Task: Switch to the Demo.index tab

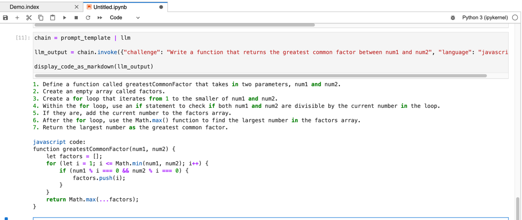Action: coord(25,7)
